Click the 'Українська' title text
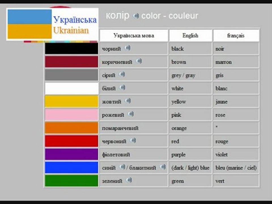This screenshot has height=204, width=272. pos(75,20)
